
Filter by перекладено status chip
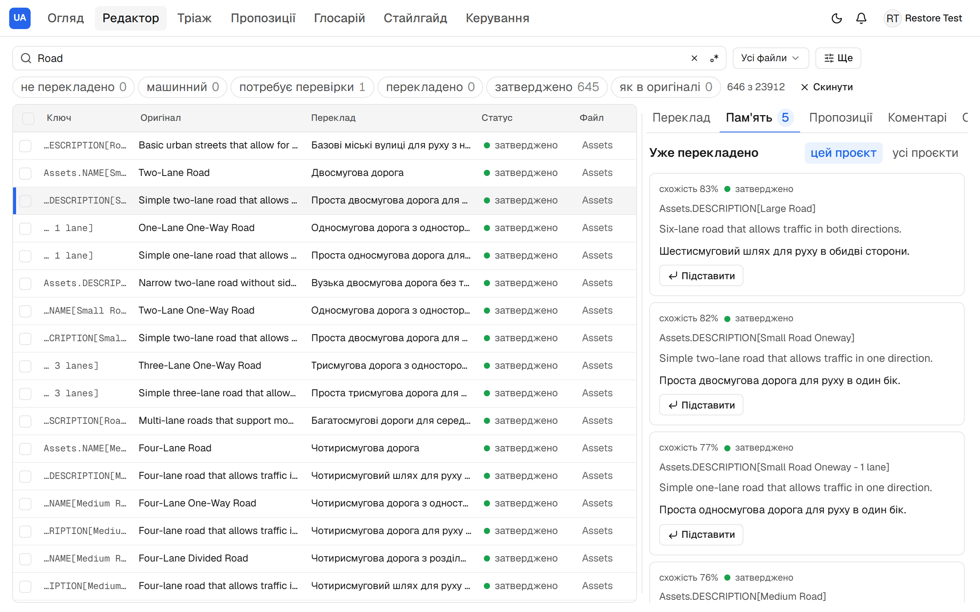[x=430, y=87]
